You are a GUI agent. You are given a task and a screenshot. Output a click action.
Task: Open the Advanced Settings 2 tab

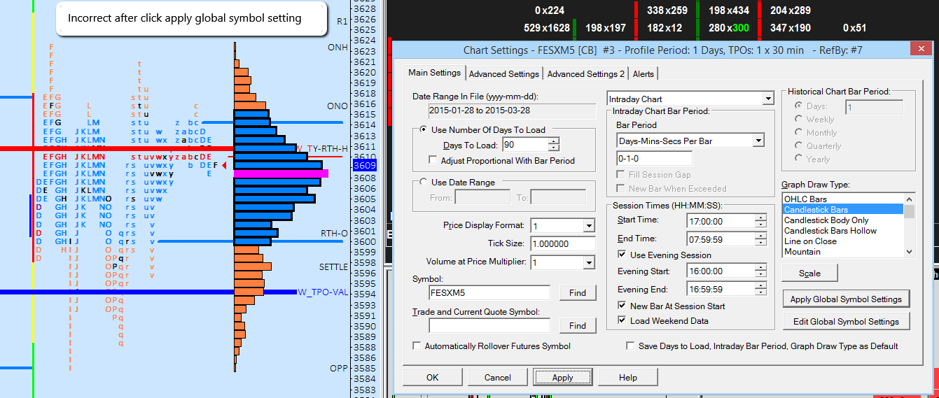586,73
